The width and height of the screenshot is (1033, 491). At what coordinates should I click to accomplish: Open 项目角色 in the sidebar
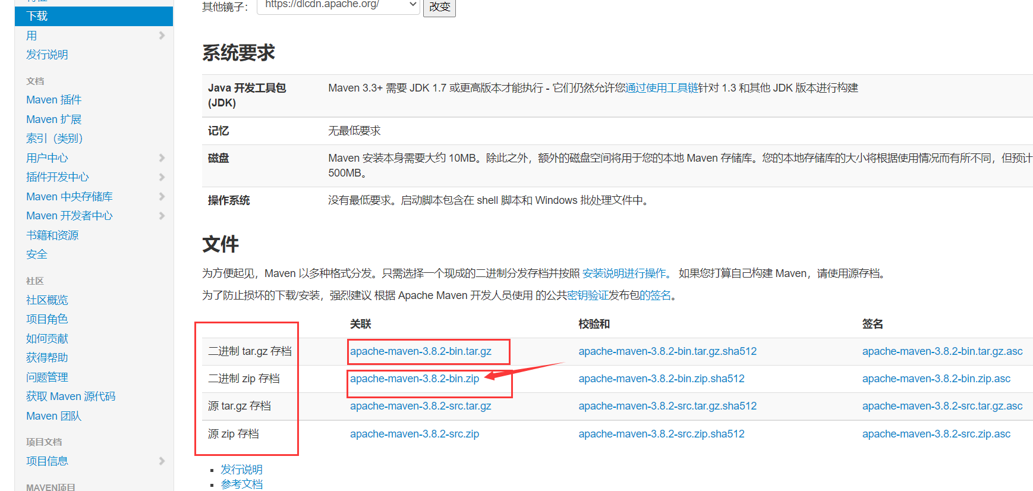47,319
